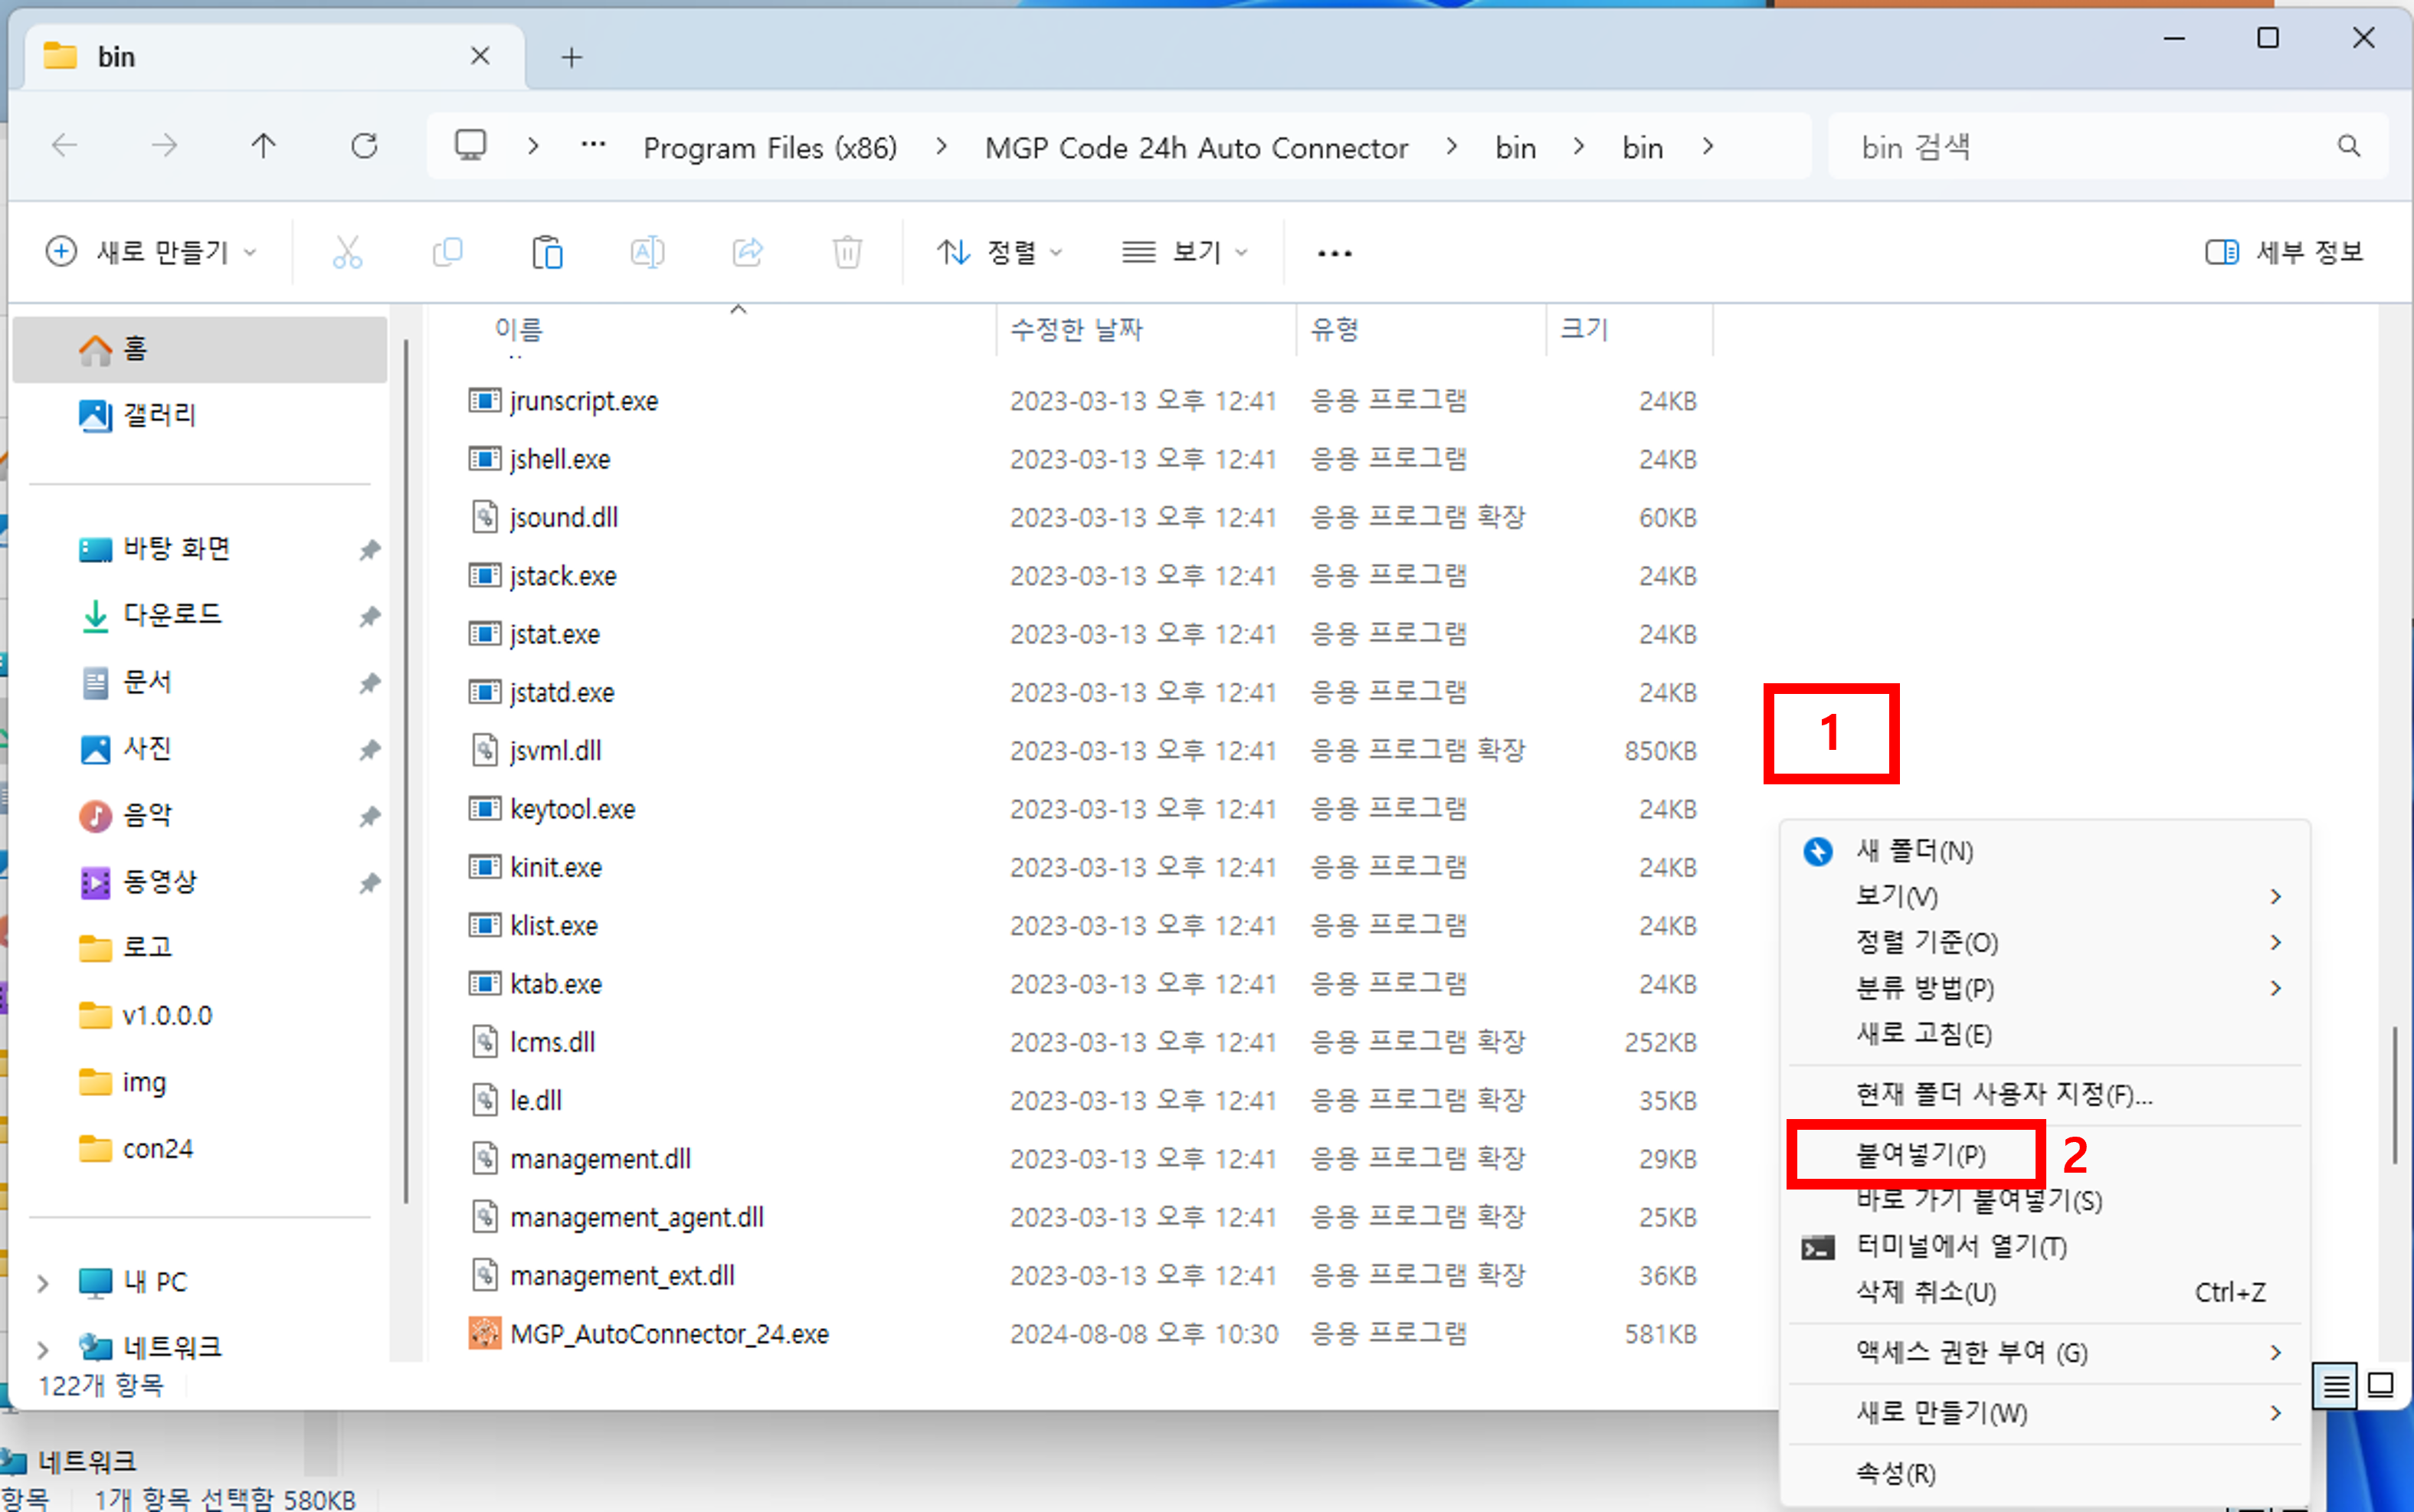The width and height of the screenshot is (2414, 1512).
Task: Choose 바로 가기 붙여넣기(S) in context menu
Action: click(x=2046, y=1201)
